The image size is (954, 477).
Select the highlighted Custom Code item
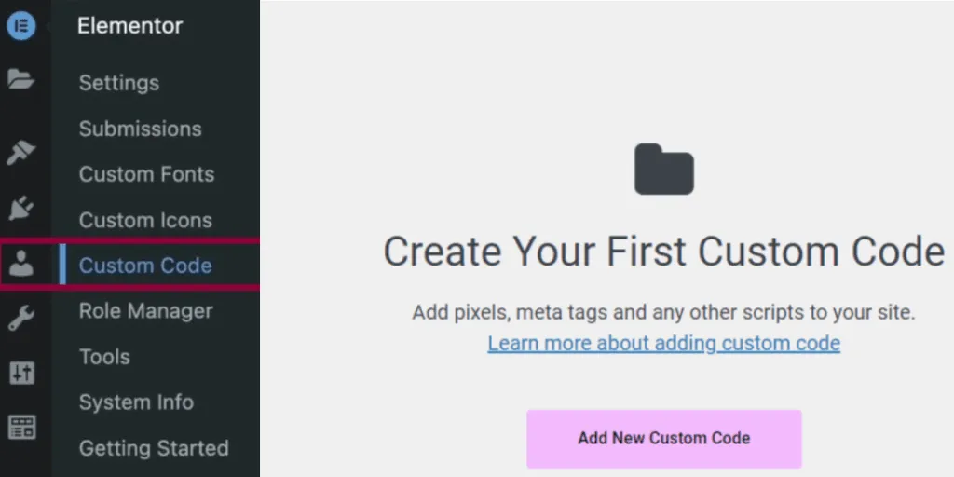(x=145, y=266)
